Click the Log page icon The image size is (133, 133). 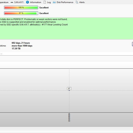45,2
